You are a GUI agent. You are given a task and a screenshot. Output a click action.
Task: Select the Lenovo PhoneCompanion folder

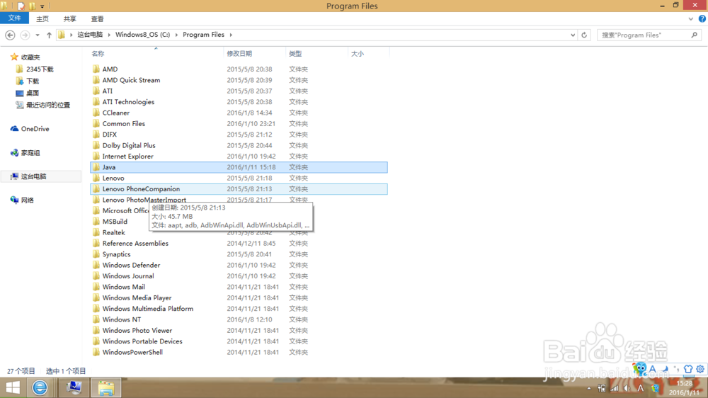click(239, 189)
